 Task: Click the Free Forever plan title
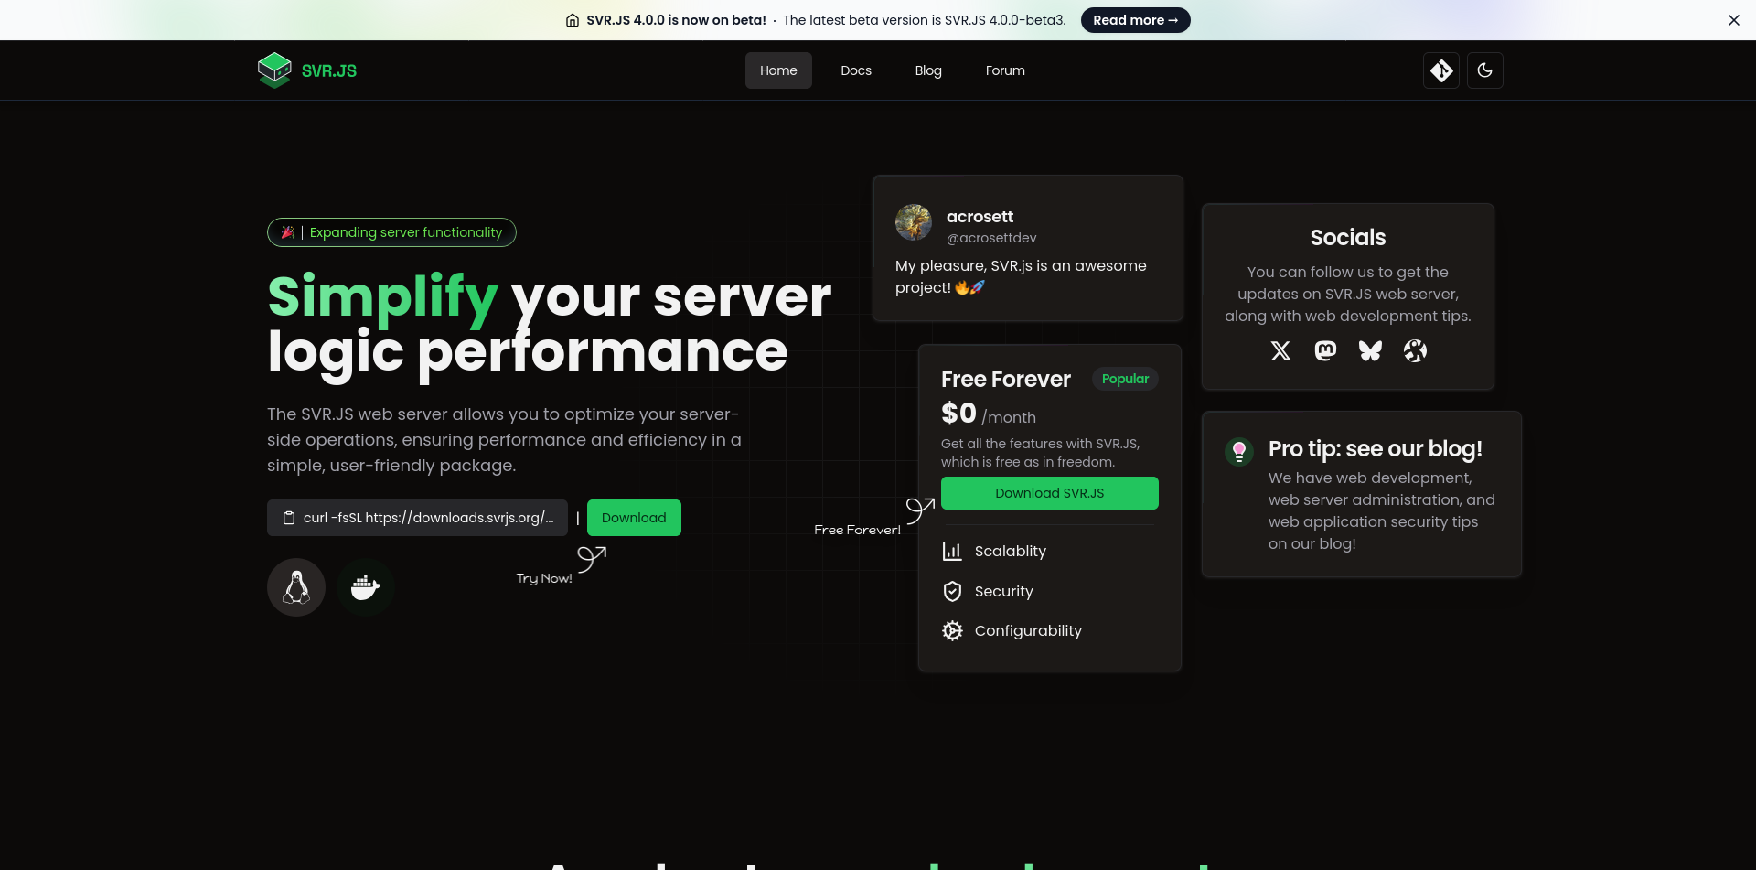click(x=1006, y=379)
